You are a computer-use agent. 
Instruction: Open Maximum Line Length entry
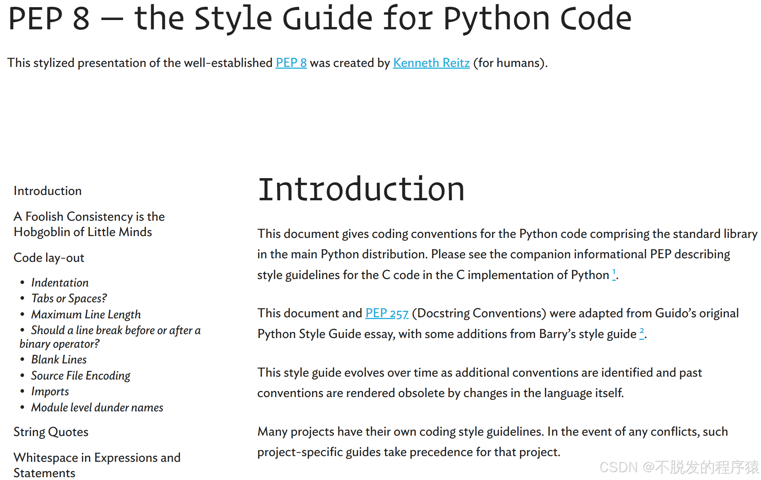[86, 314]
